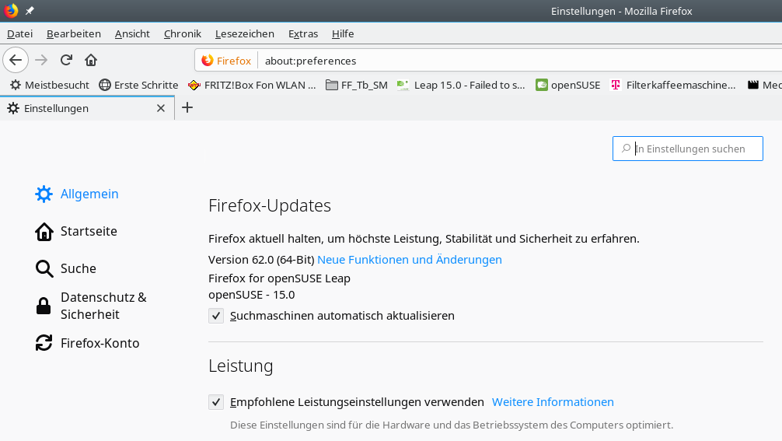This screenshot has height=441, width=782.
Task: Open the Chronik menu
Action: [x=183, y=33]
